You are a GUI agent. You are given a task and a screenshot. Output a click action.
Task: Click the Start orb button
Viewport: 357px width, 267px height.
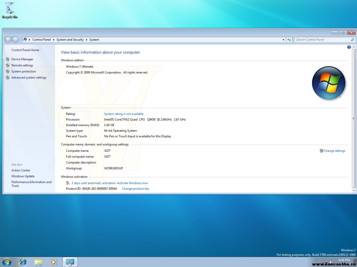tap(7, 262)
